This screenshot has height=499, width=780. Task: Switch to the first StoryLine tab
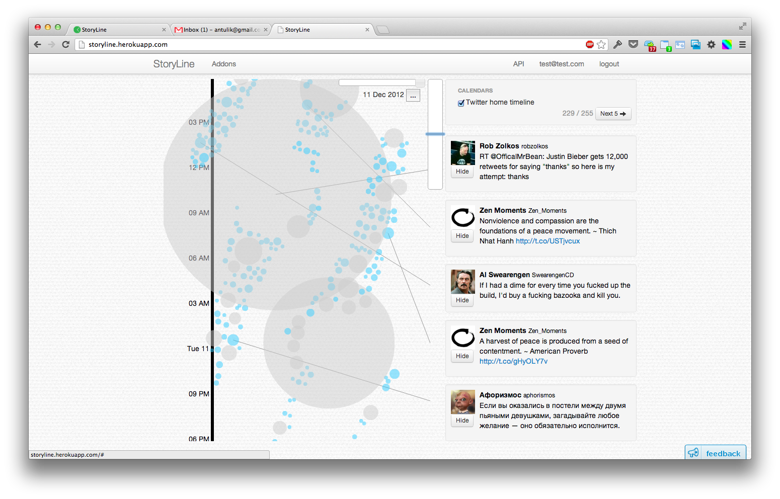point(119,30)
